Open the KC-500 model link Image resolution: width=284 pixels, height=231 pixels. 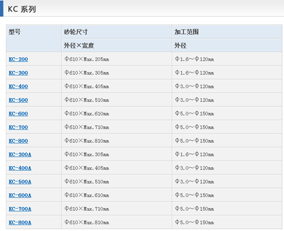pyautogui.click(x=18, y=100)
